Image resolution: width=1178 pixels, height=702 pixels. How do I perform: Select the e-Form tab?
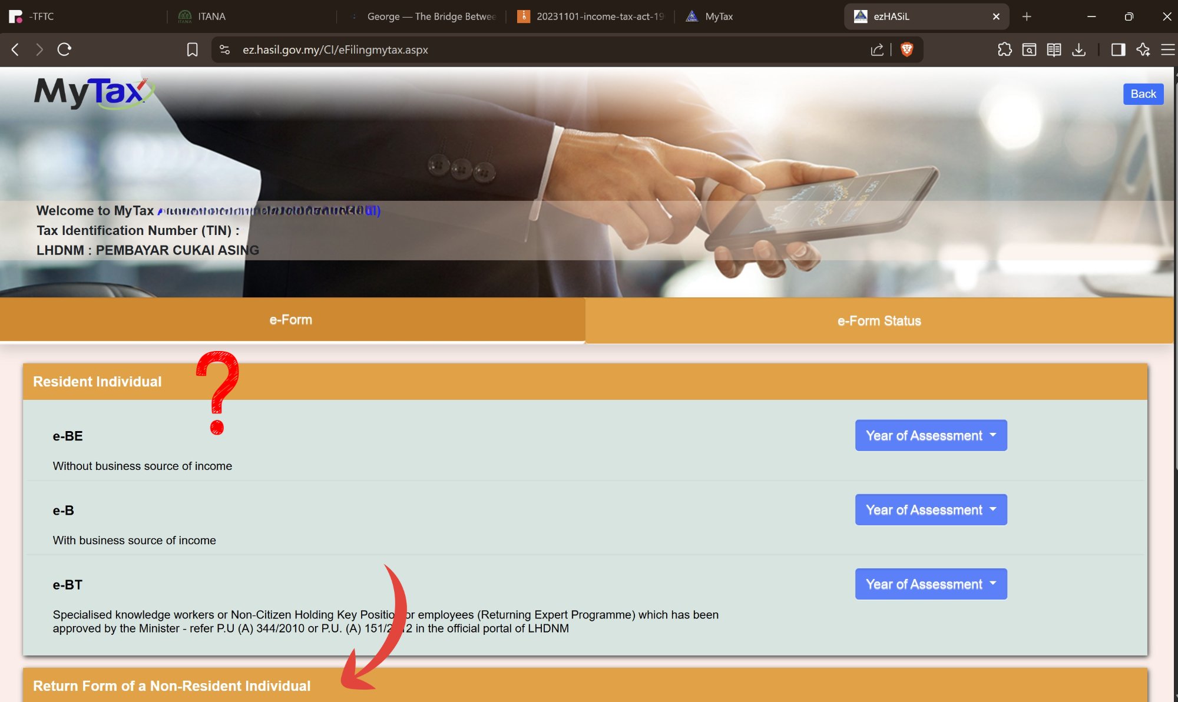coord(291,320)
